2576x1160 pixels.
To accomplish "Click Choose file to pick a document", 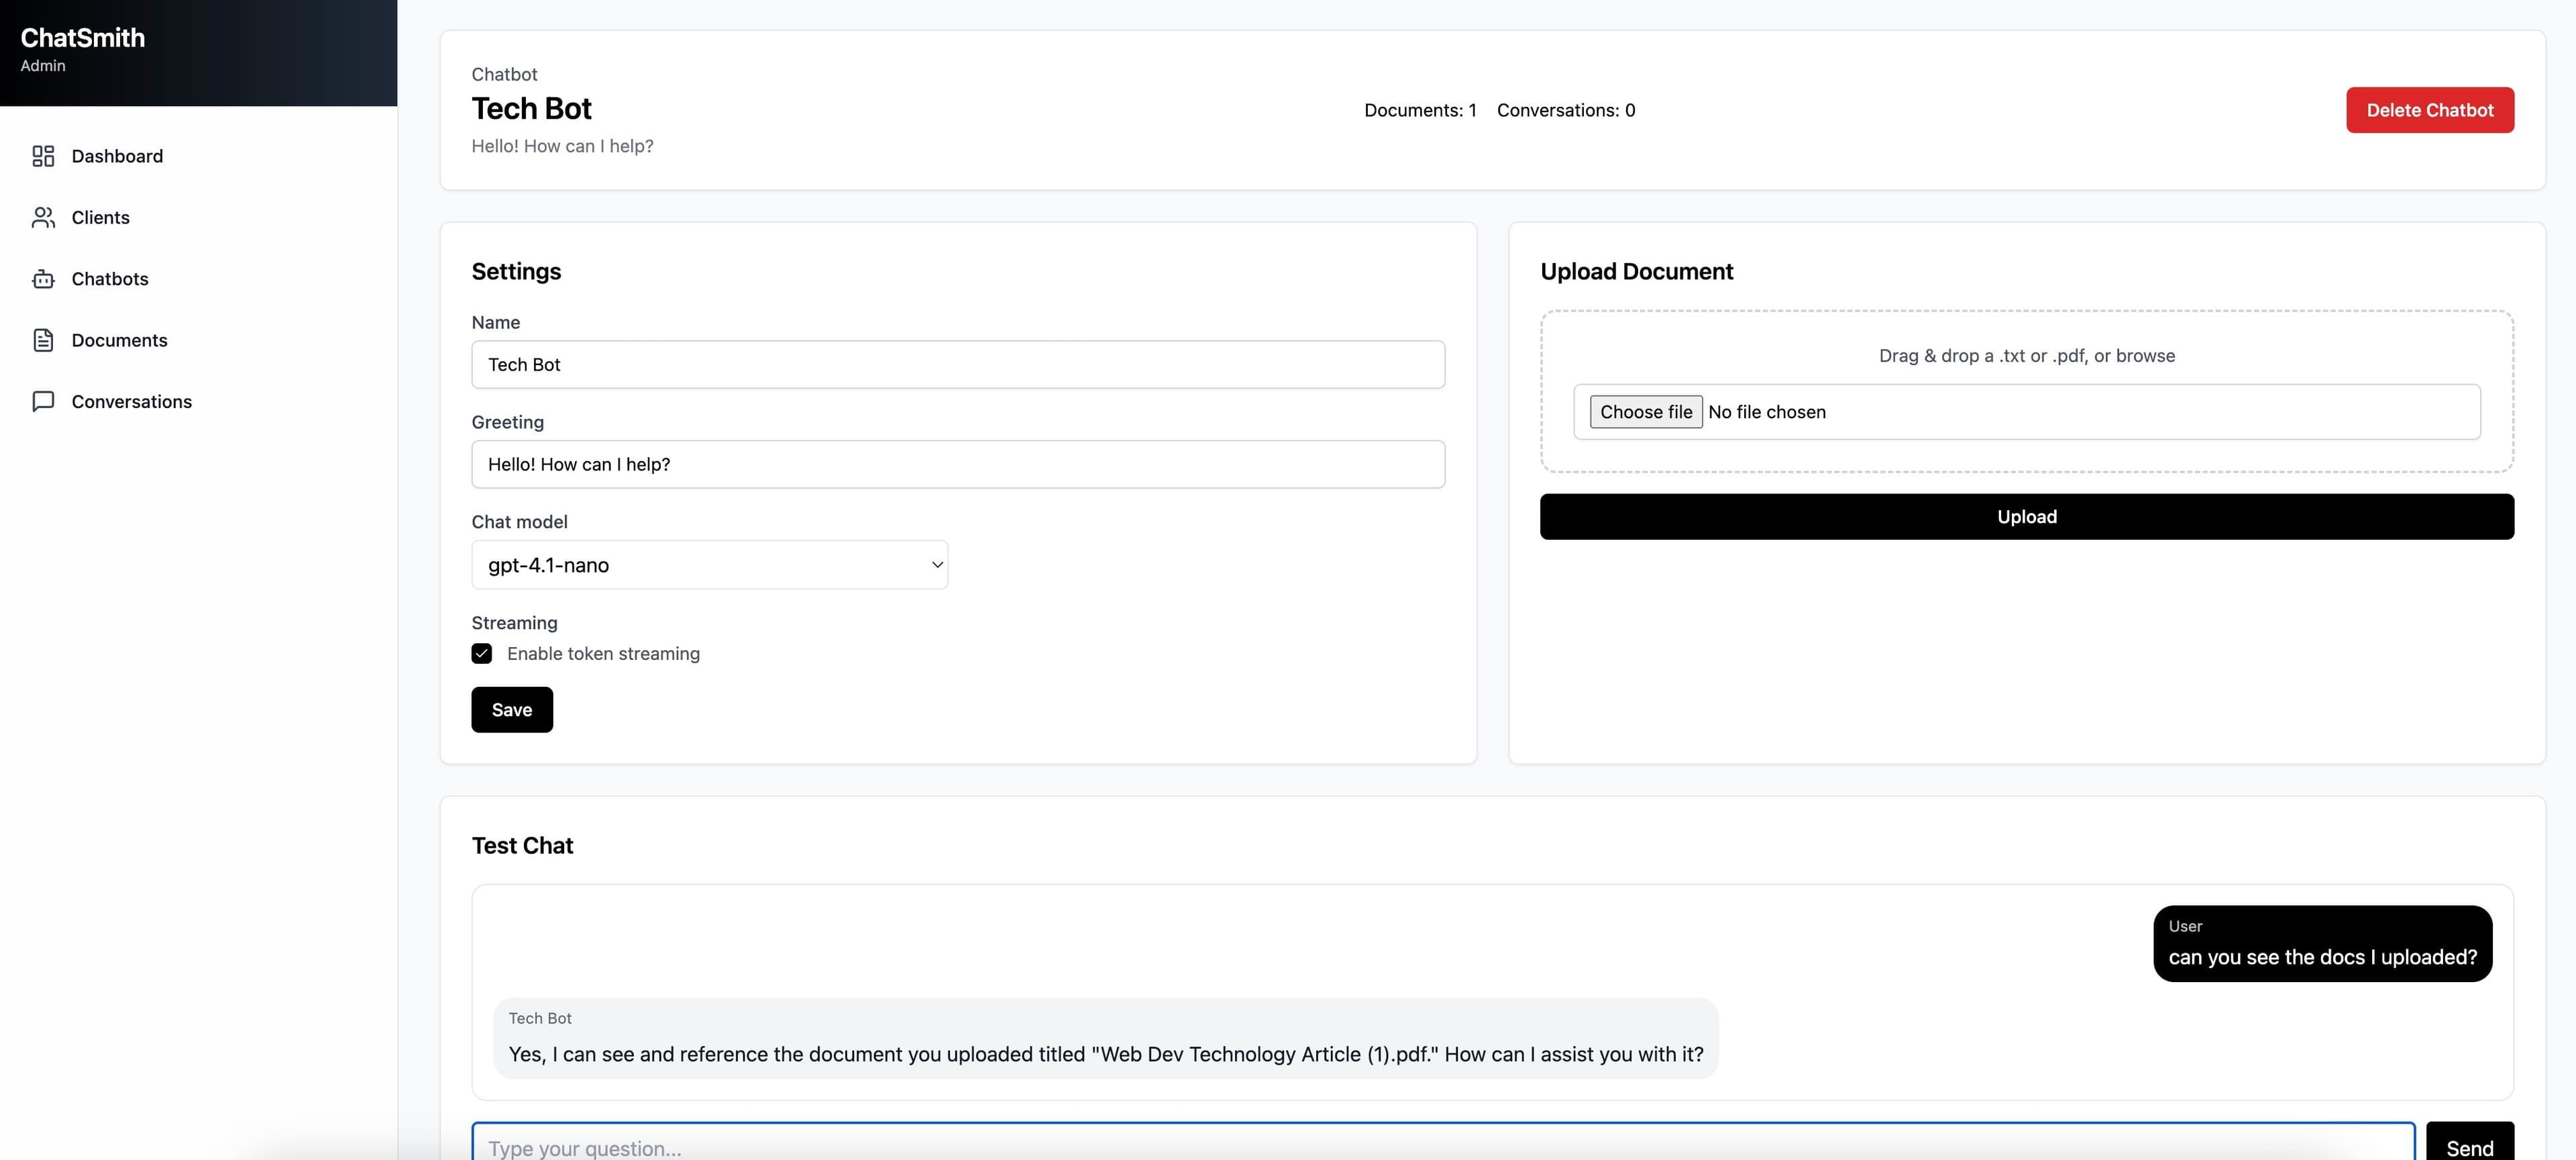I will [1645, 412].
